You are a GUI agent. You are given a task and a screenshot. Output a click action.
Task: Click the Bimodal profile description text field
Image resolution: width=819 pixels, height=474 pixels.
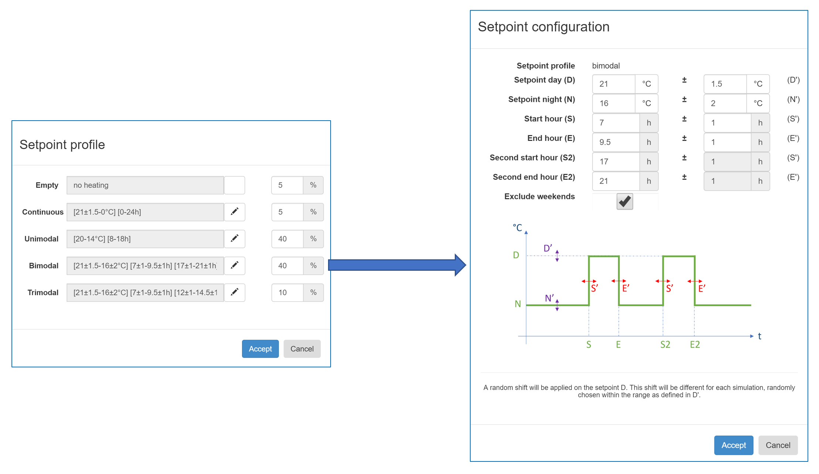(145, 266)
